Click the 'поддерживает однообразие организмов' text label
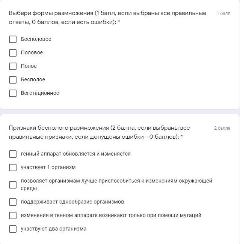Screen dimensions: 240x244 click(72, 202)
